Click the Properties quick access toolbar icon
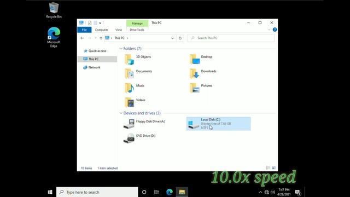The height and width of the screenshot is (197, 350). 90,23
